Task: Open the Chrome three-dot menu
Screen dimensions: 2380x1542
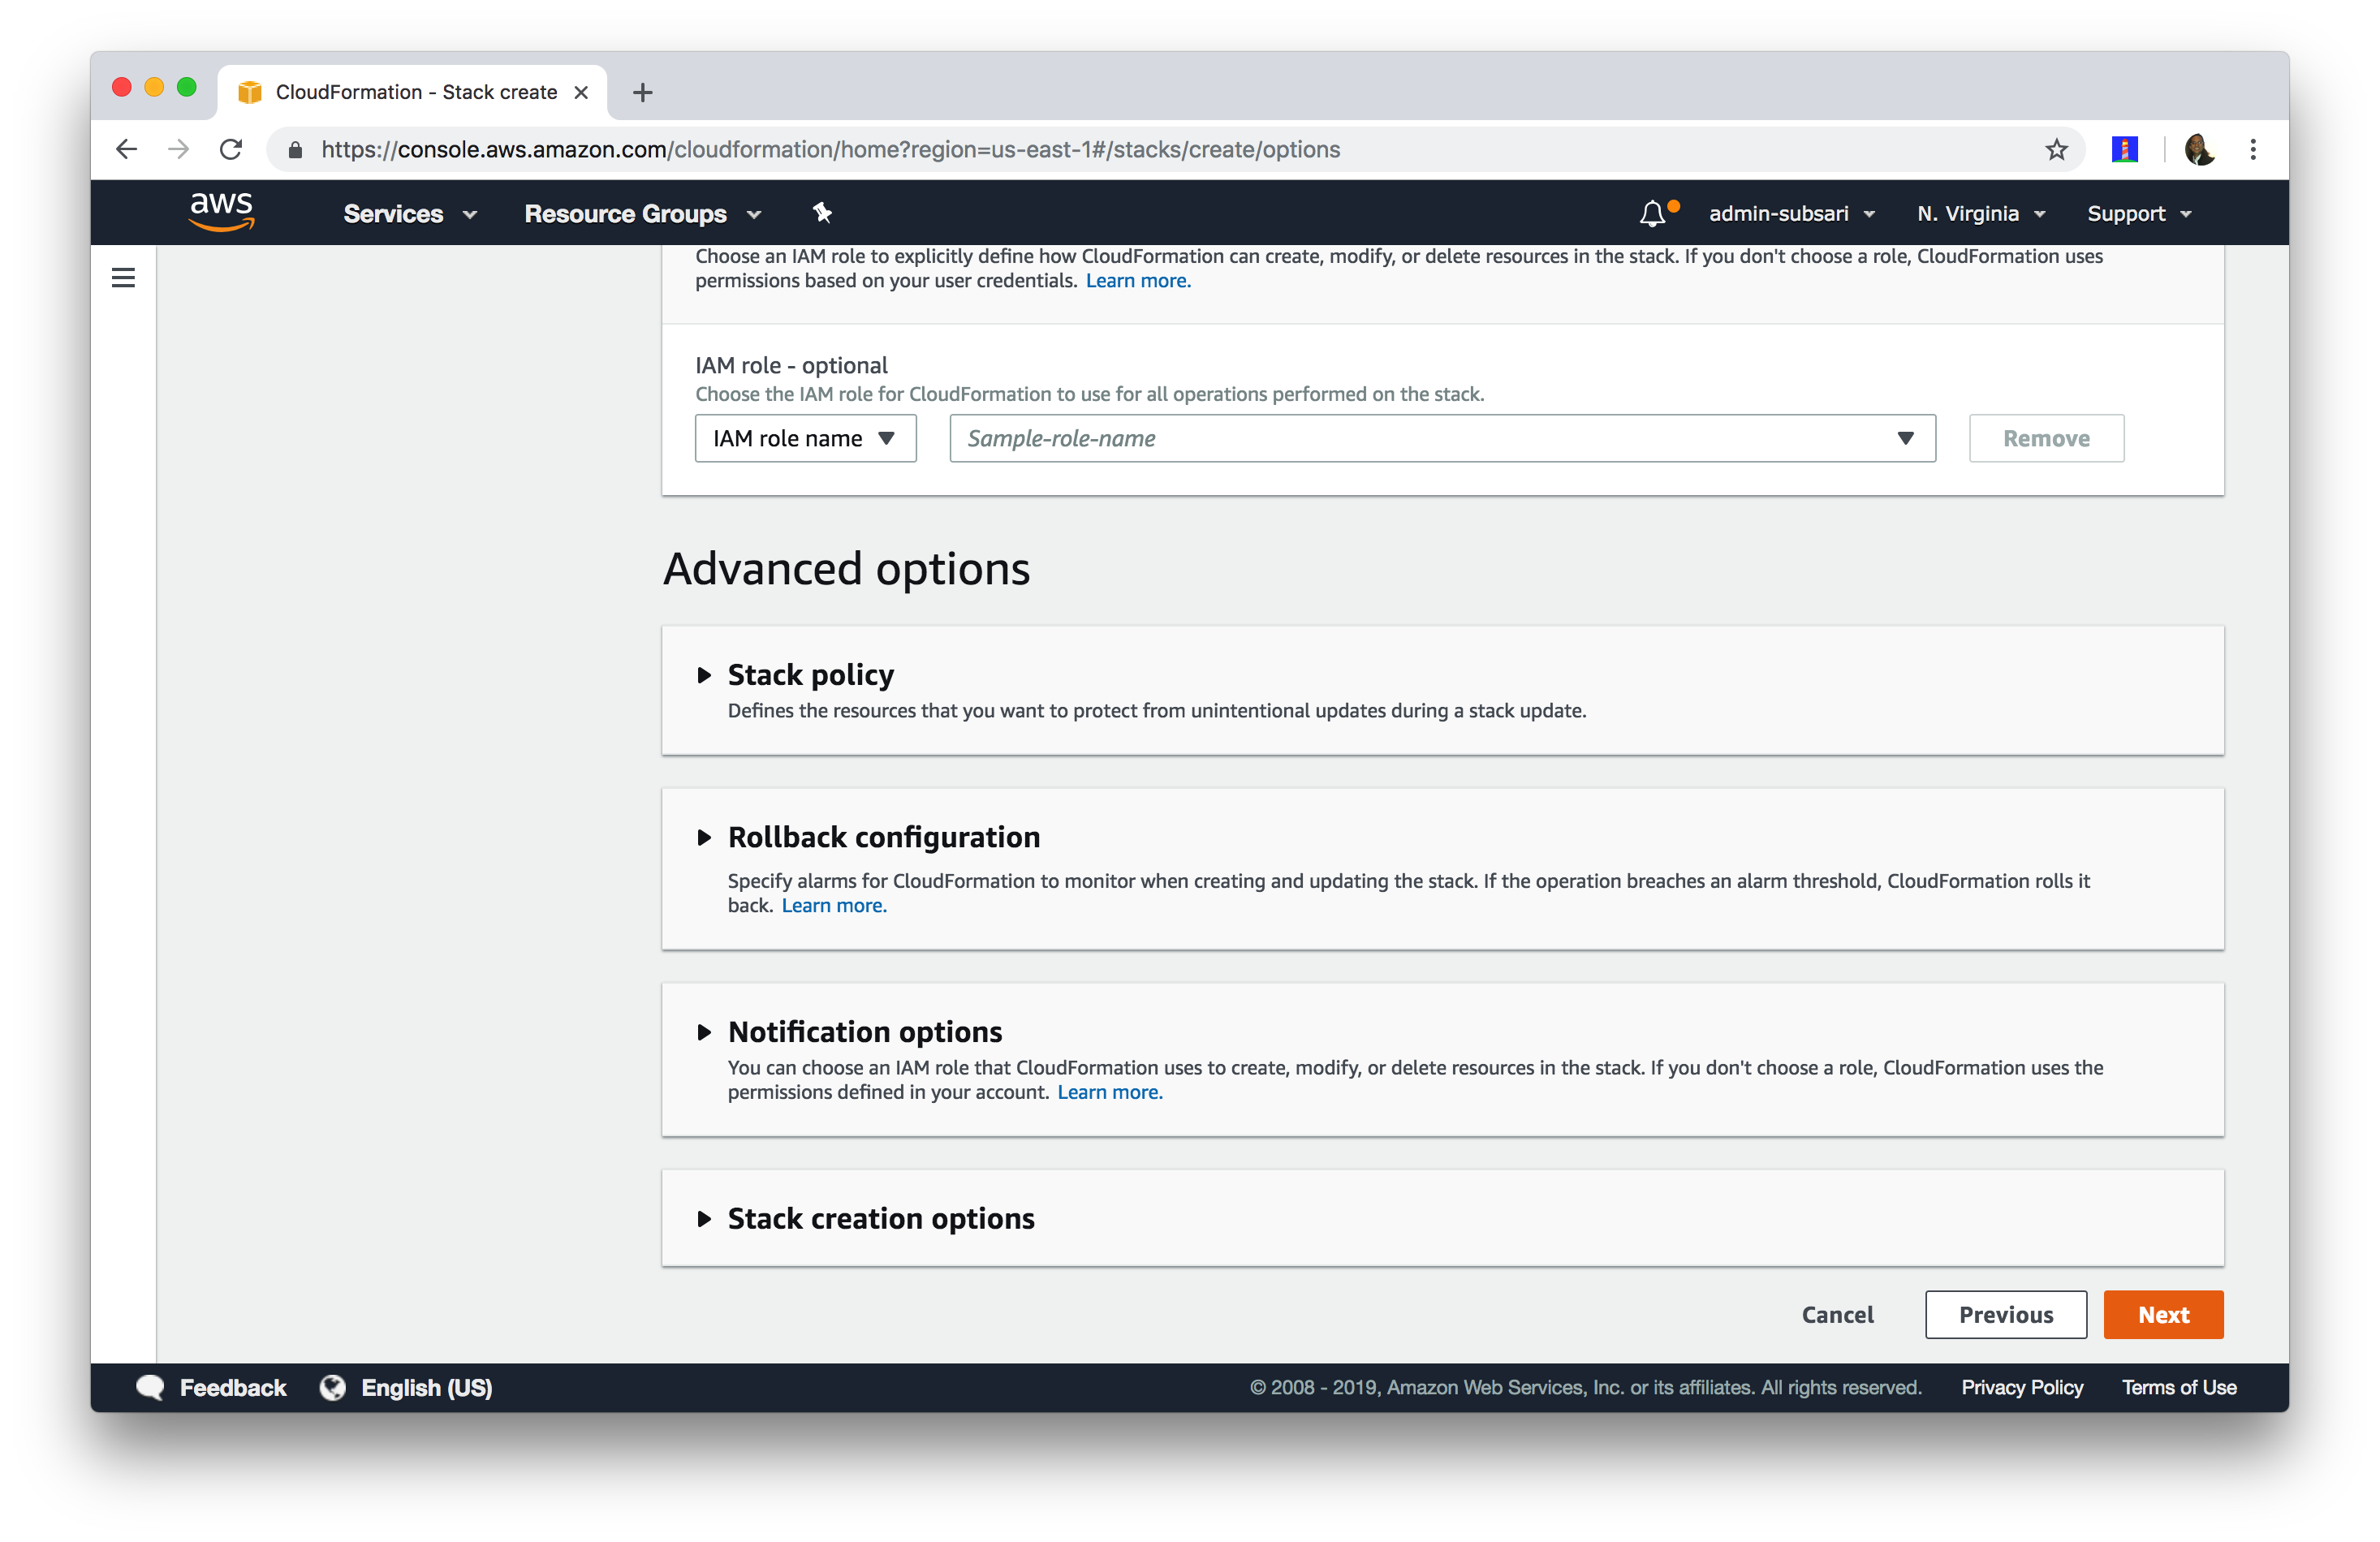Action: 2253,149
